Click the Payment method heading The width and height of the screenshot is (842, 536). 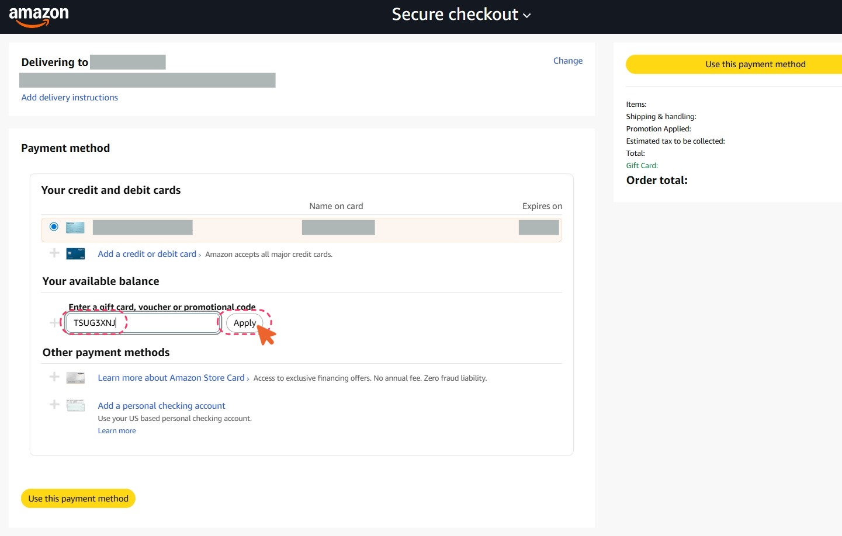[65, 148]
